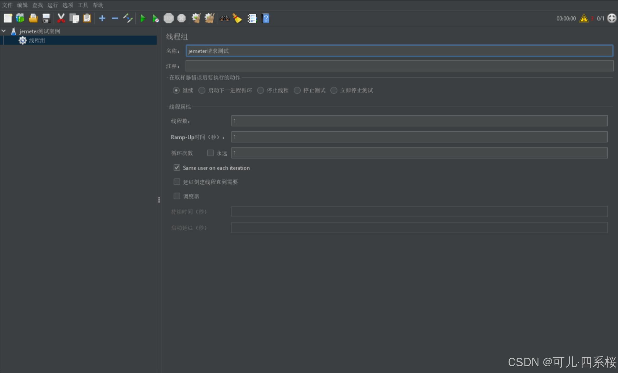Click the yellow warning triangle log icon

coord(584,18)
